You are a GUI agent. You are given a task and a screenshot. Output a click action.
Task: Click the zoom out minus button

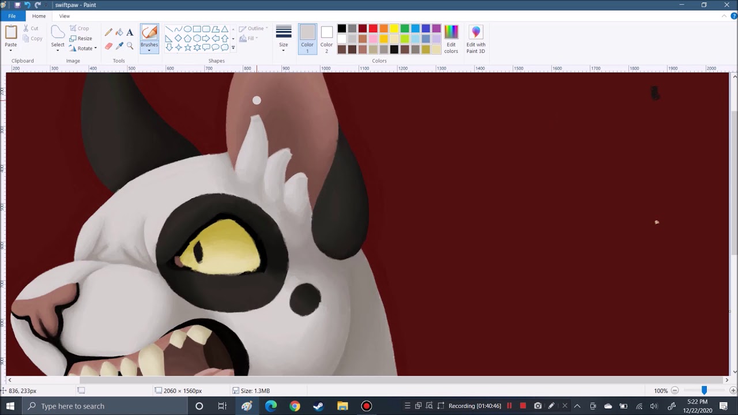[675, 391]
